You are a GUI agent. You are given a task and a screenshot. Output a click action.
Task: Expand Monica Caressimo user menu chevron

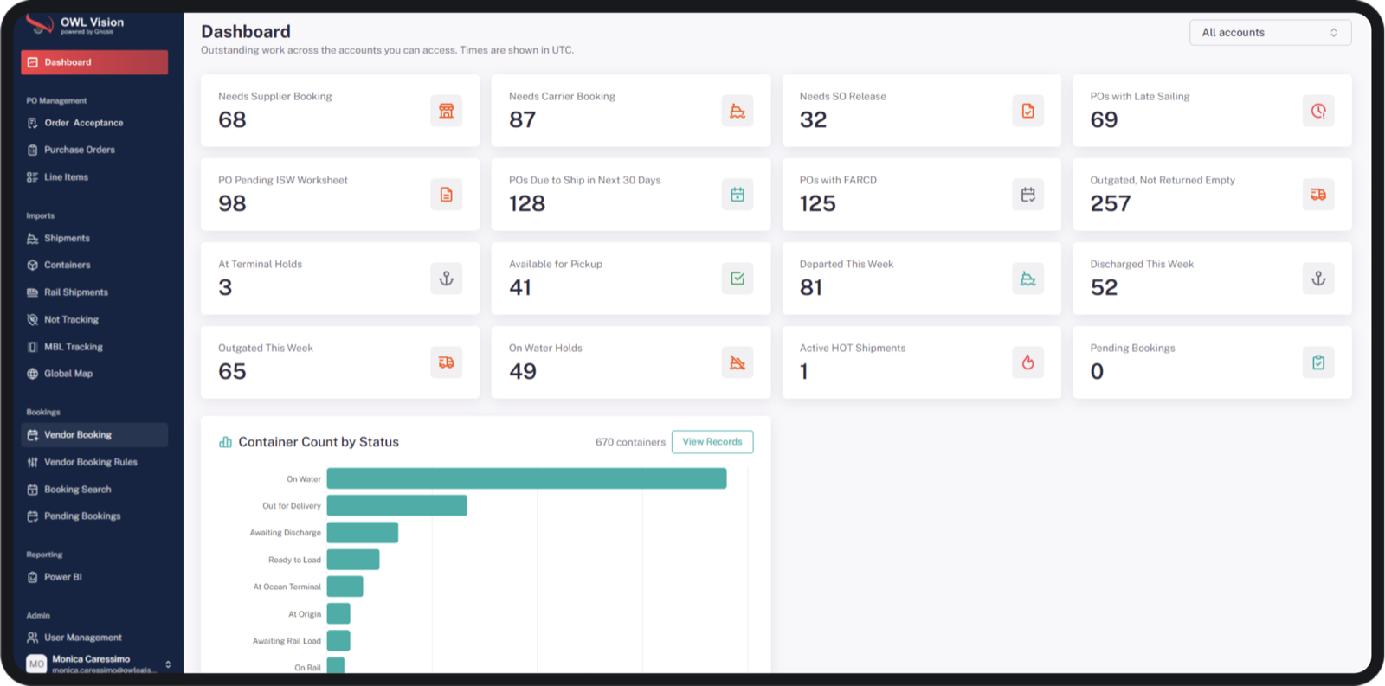(x=168, y=664)
